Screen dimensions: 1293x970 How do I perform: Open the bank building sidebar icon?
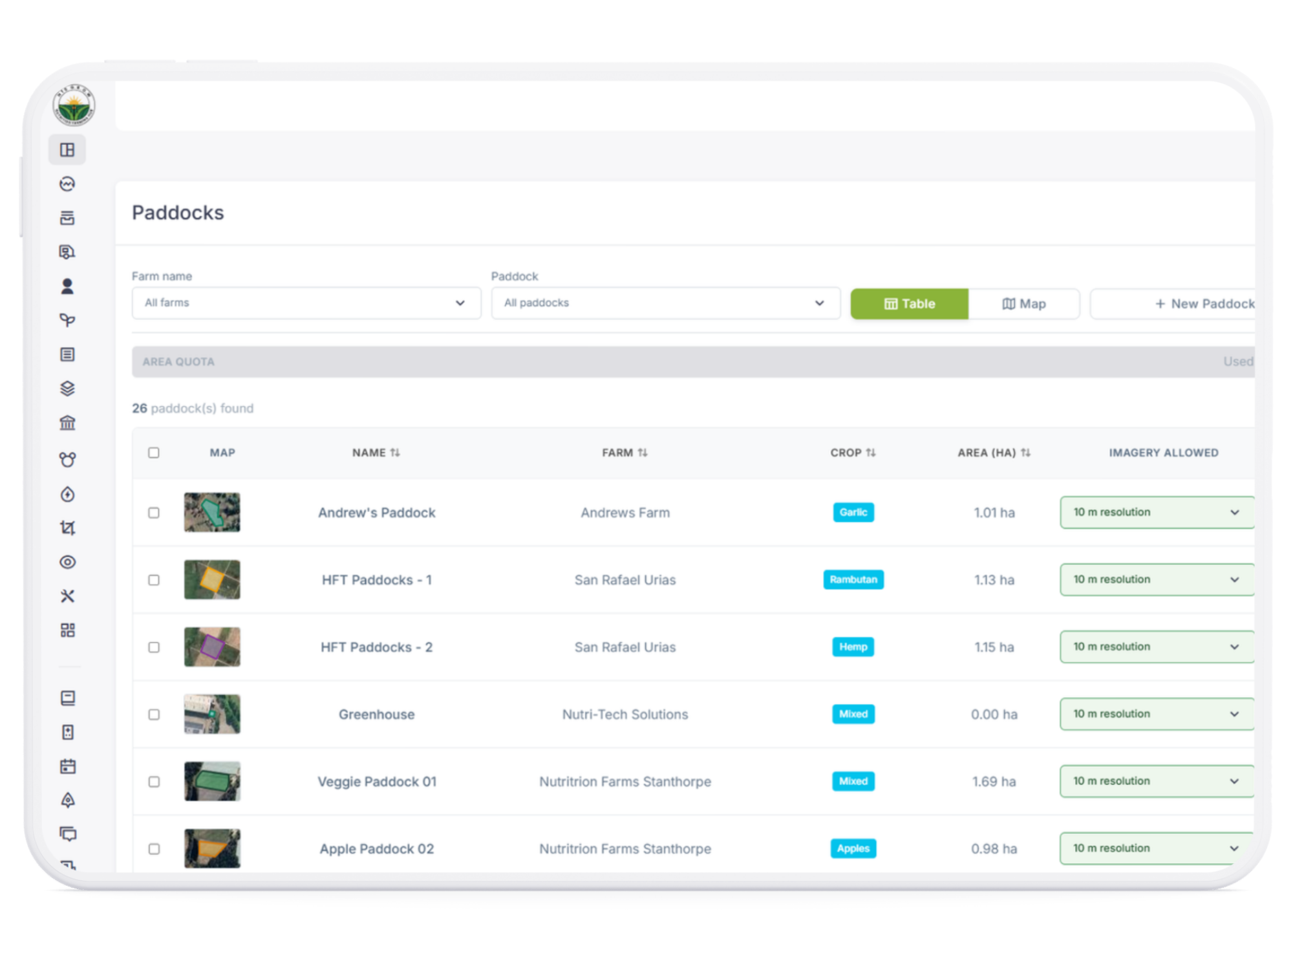point(67,423)
